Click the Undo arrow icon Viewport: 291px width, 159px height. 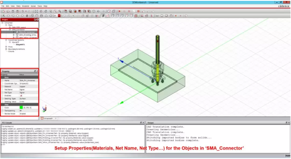[x=23, y=11]
